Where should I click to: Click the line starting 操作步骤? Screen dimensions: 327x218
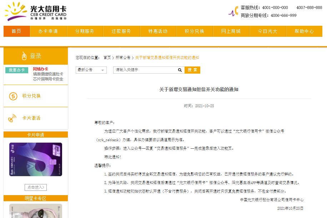pyautogui.click(x=169, y=148)
